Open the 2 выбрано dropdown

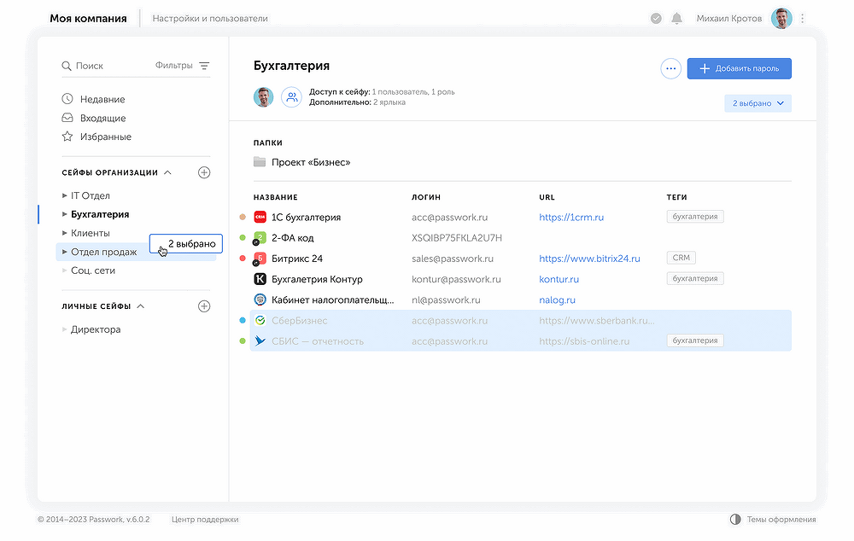click(x=757, y=103)
